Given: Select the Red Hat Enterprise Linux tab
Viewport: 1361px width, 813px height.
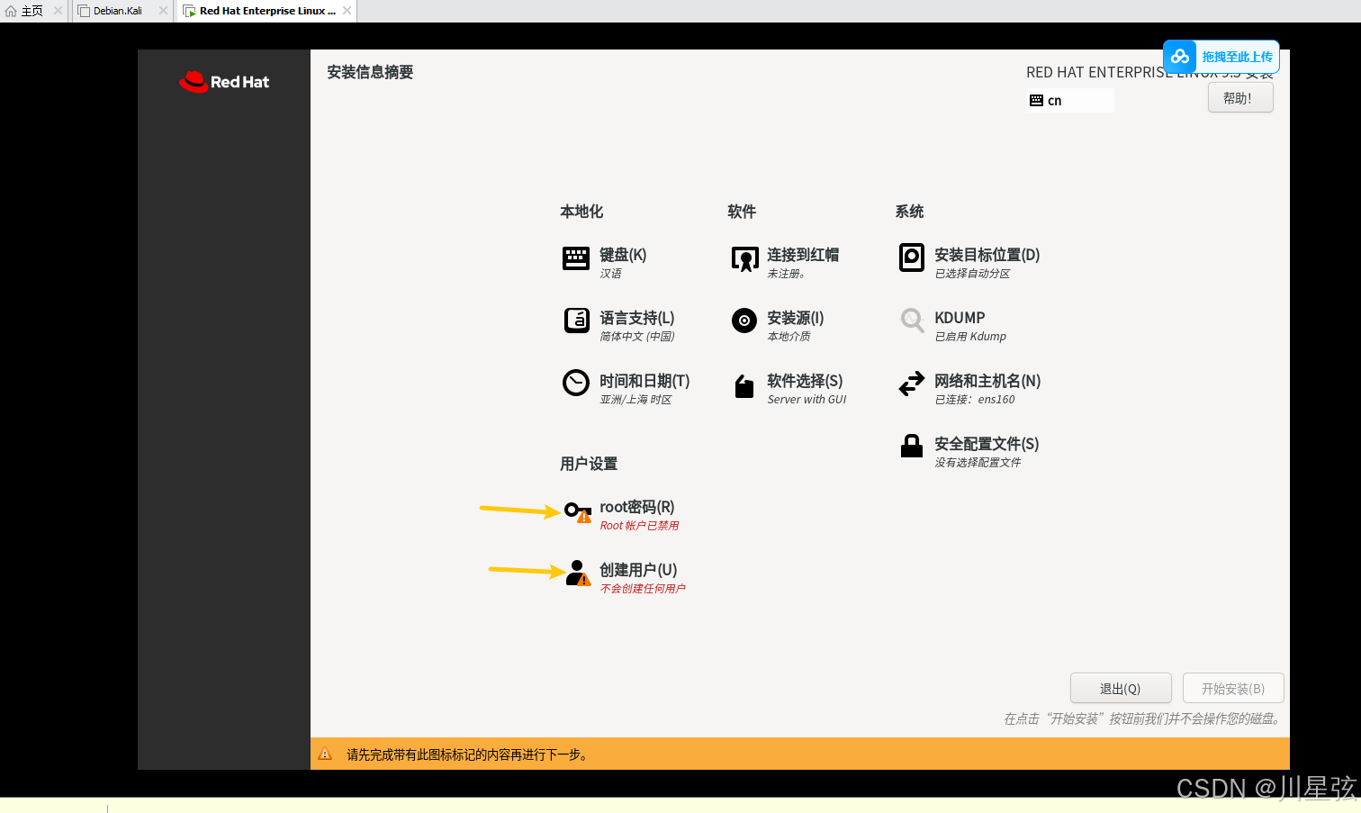Looking at the screenshot, I should pos(267,11).
